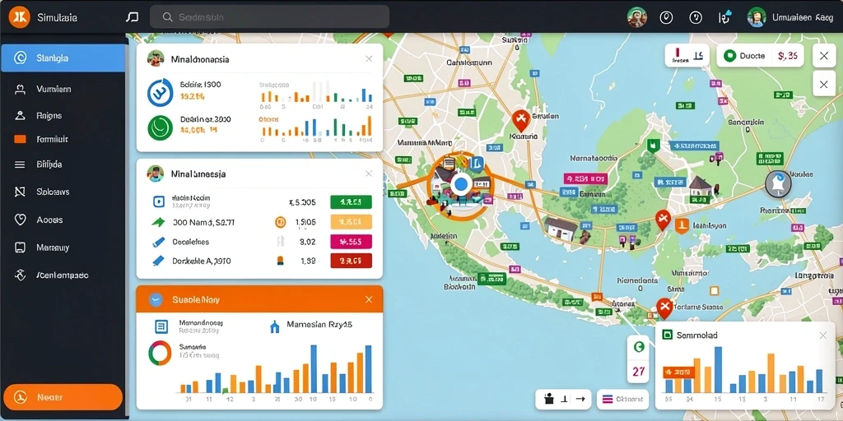The width and height of the screenshot is (843, 421).
Task: Select the Stanigla sidebar item
Action: 63,58
